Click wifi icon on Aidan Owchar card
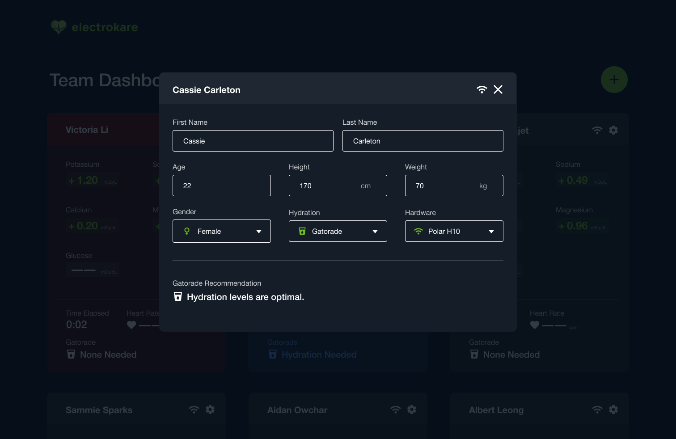 click(396, 409)
